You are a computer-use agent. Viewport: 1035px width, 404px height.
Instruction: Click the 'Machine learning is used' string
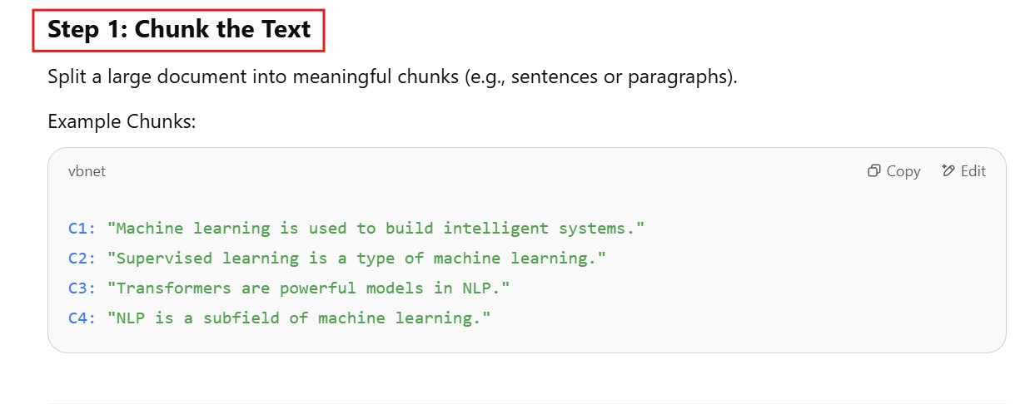pyautogui.click(x=376, y=228)
